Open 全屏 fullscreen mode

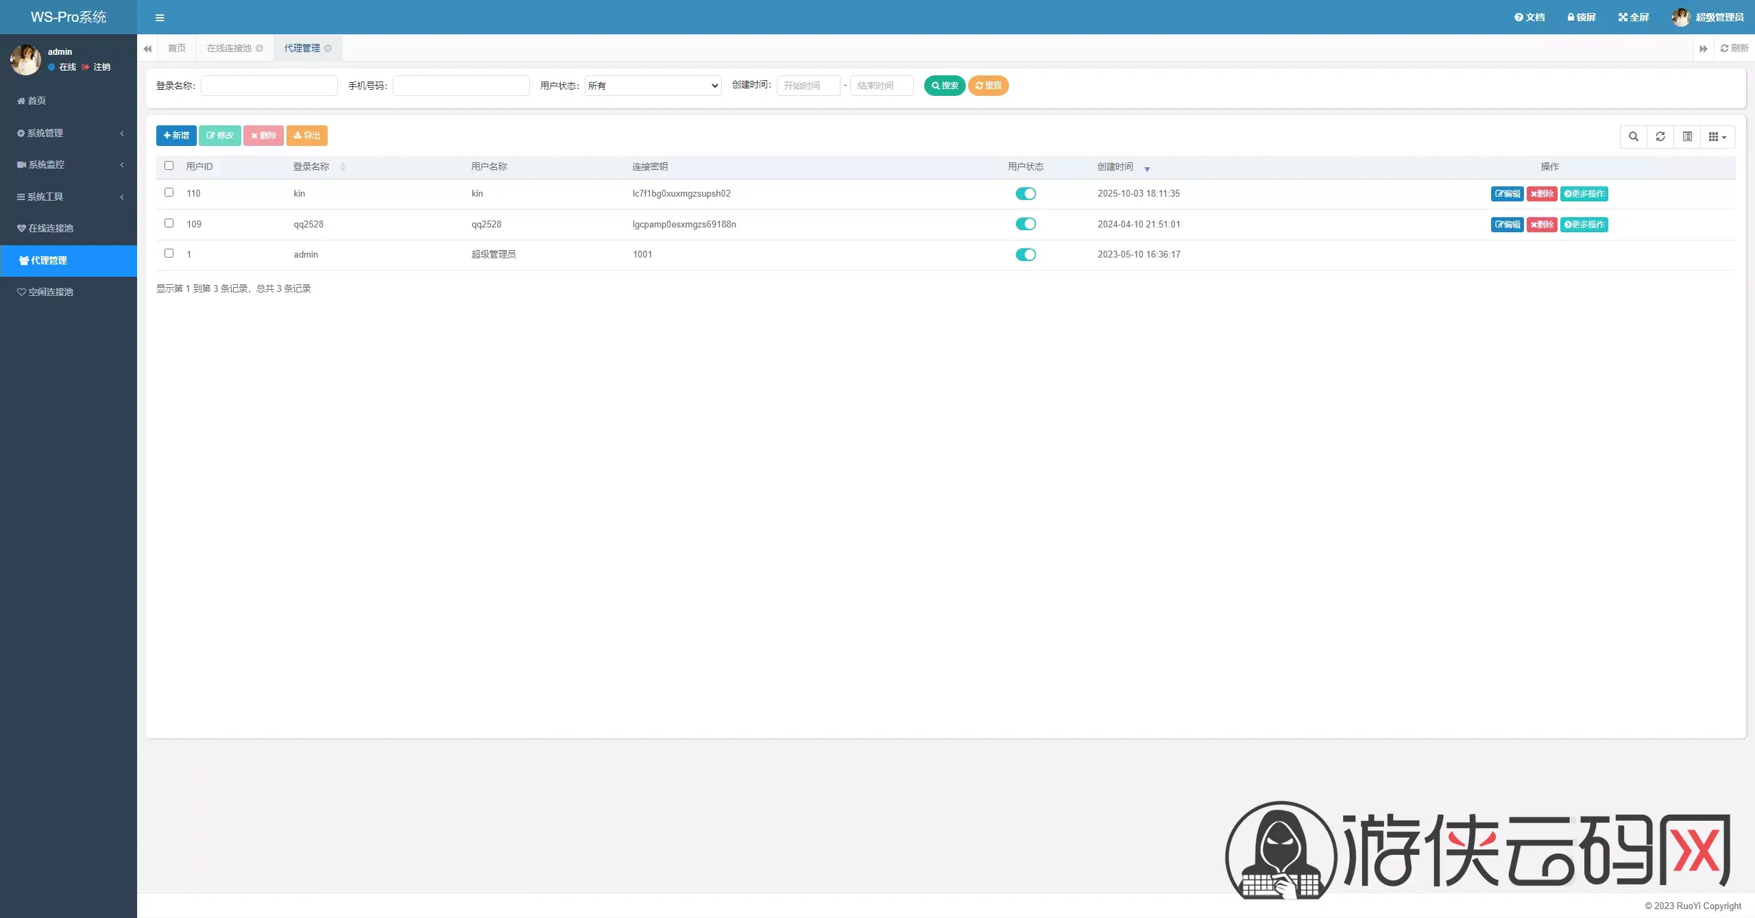(1633, 18)
